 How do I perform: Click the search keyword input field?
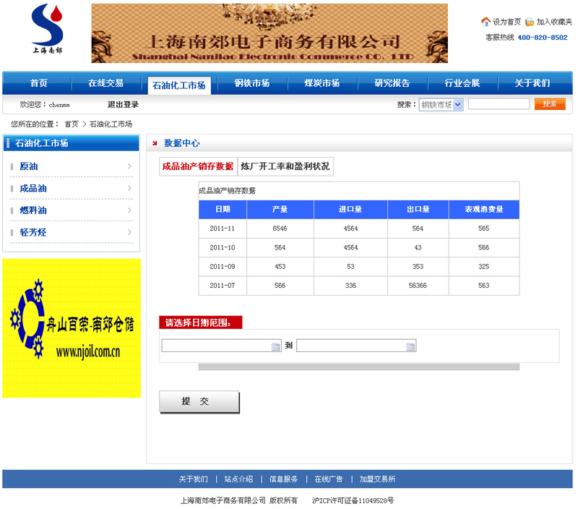tap(499, 104)
